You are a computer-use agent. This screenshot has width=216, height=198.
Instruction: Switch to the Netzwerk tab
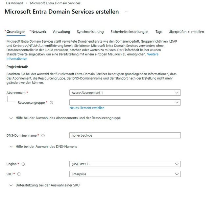click(x=39, y=32)
